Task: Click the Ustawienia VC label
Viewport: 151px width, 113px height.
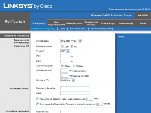Action: (x=21, y=46)
